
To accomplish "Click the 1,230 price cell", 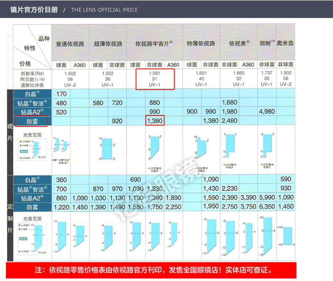I will [x=155, y=189].
